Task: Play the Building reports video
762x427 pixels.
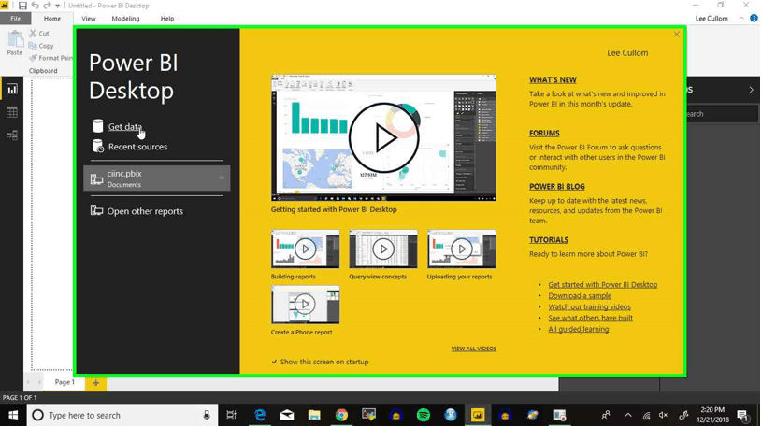Action: (305, 249)
